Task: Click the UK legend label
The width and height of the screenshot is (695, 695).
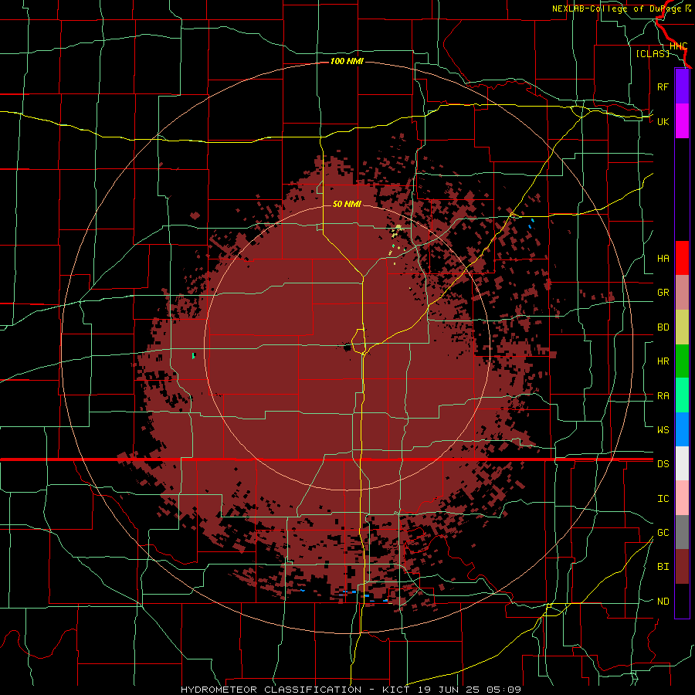Action: (663, 121)
